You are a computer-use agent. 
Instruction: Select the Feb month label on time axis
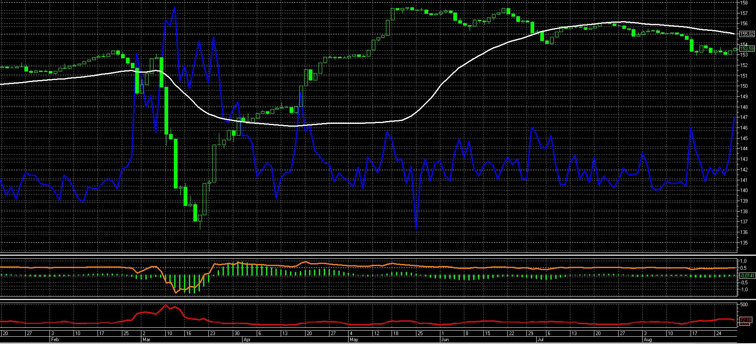(54, 339)
